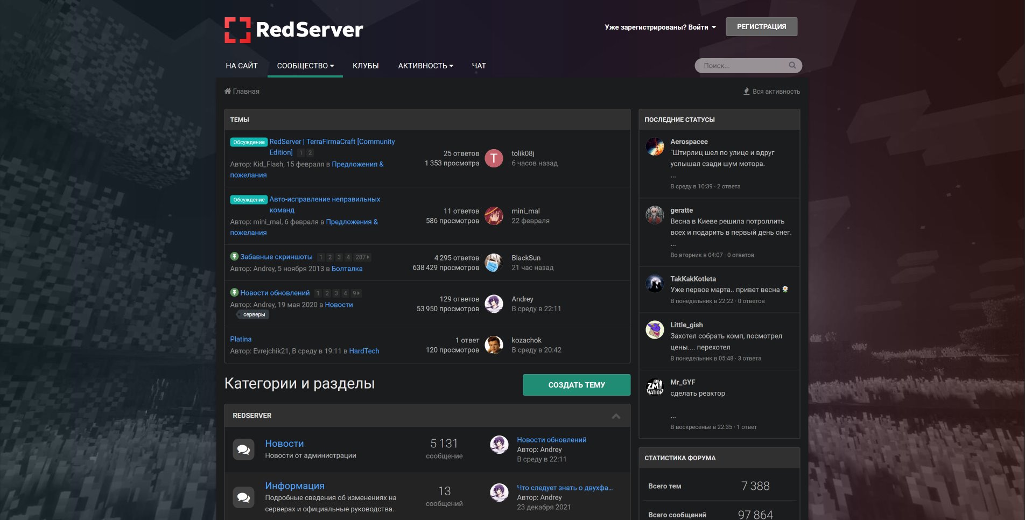Open the Войти login dropdown
Screen dimensions: 1025x520
tap(660, 27)
